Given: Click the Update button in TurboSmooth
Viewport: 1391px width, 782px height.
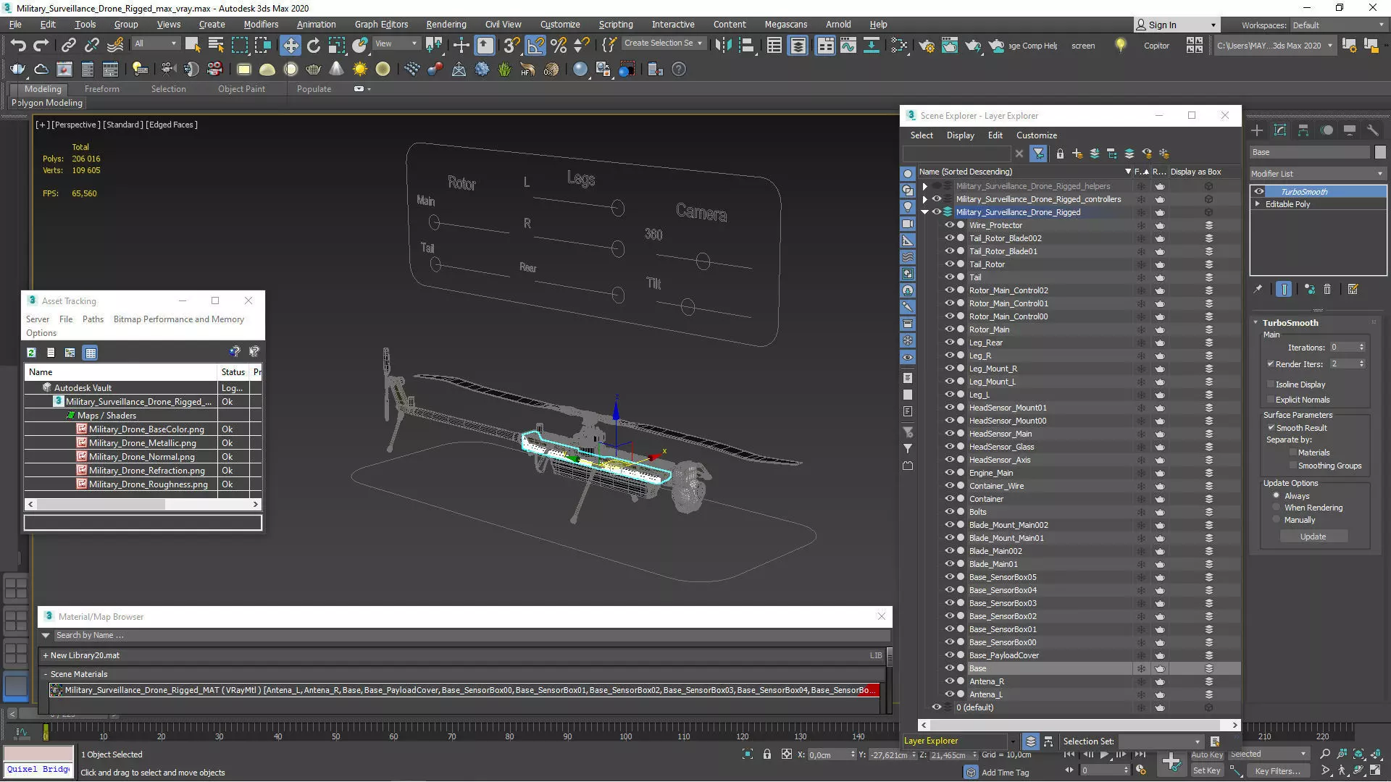Looking at the screenshot, I should click(x=1313, y=537).
